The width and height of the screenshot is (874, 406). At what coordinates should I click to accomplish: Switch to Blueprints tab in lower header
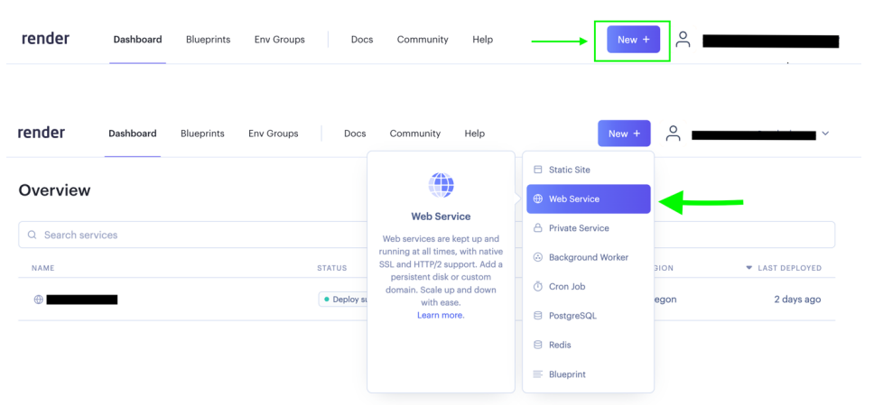point(202,134)
